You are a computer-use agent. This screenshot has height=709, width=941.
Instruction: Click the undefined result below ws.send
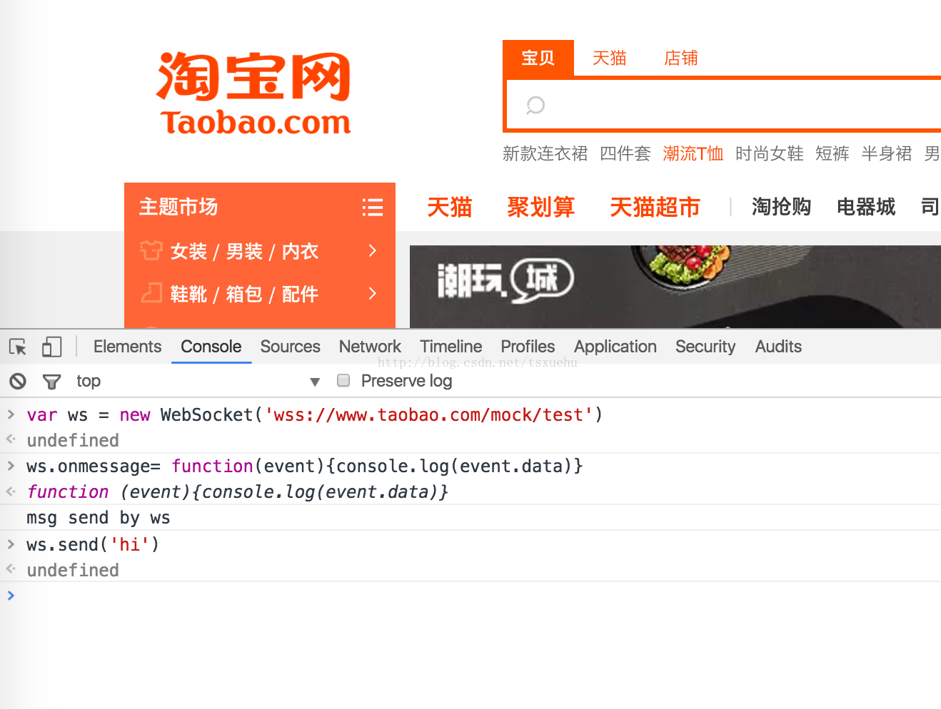pyautogui.click(x=73, y=571)
